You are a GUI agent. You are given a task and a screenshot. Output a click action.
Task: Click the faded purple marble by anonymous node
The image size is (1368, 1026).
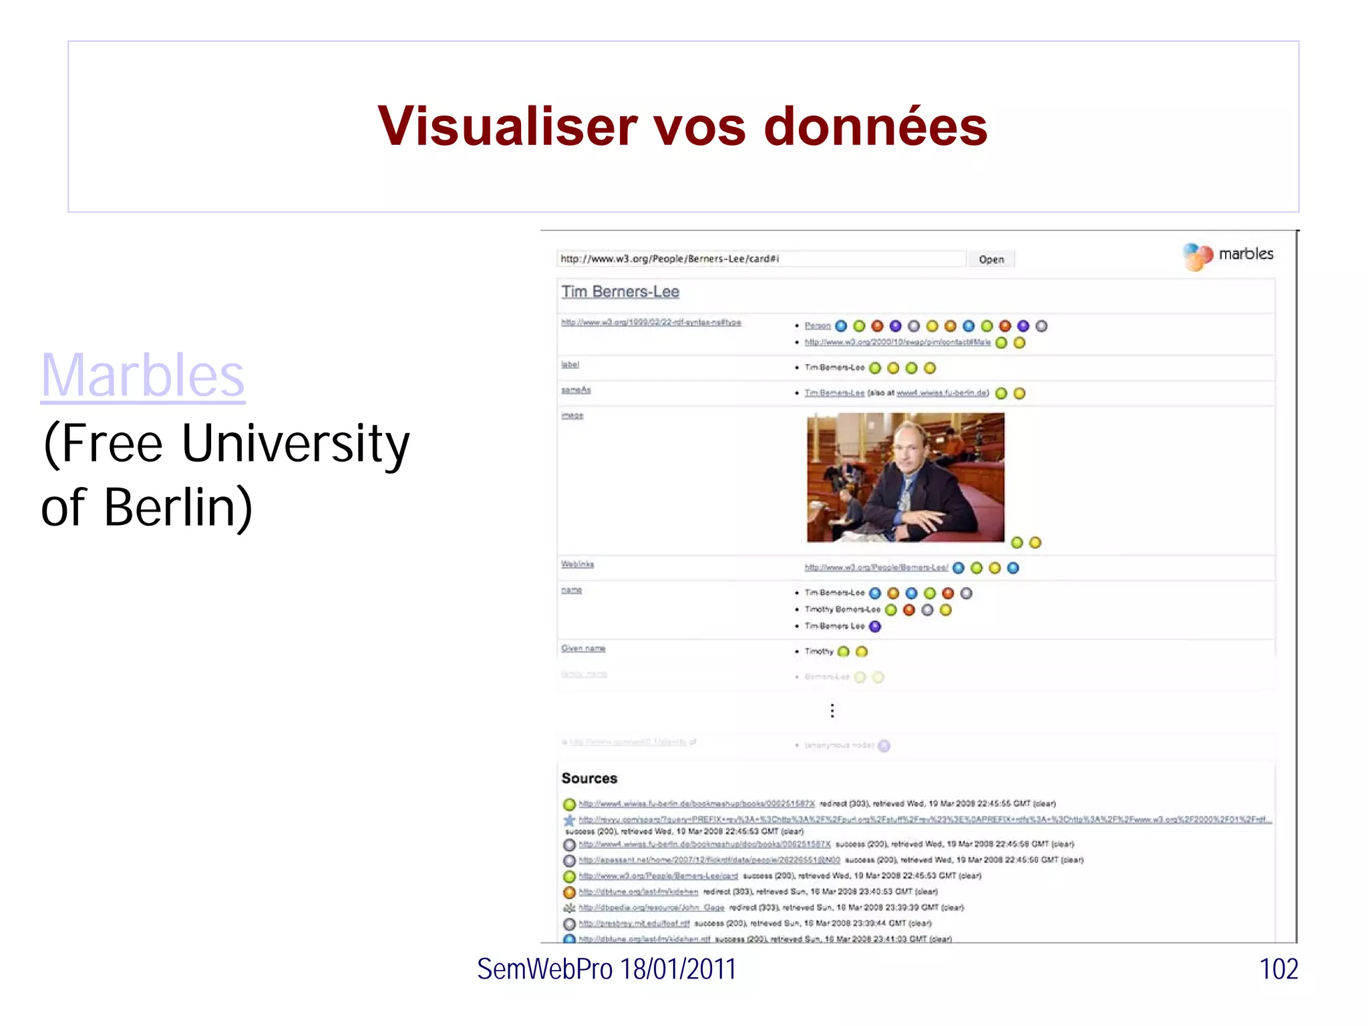pyautogui.click(x=884, y=745)
